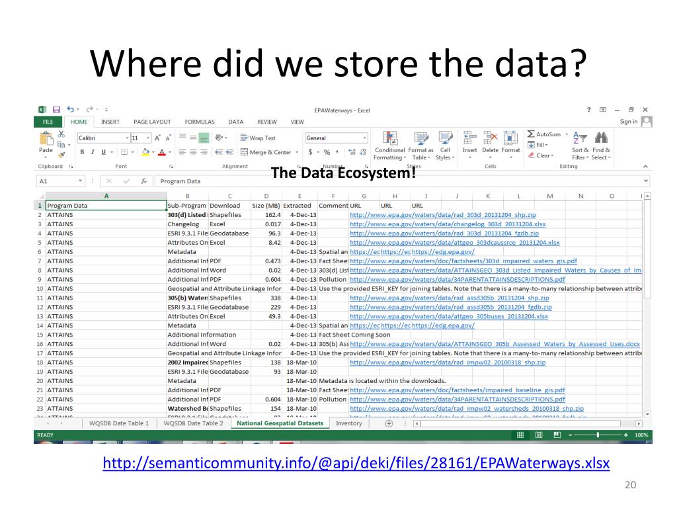
Task: Switch to the DATA ribbon tab
Action: click(x=236, y=122)
